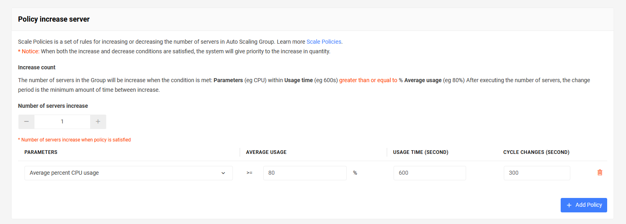The height and width of the screenshot is (224, 626).
Task: Click the CYCLE CHANGES (SECOND) column header
Action: click(536, 152)
